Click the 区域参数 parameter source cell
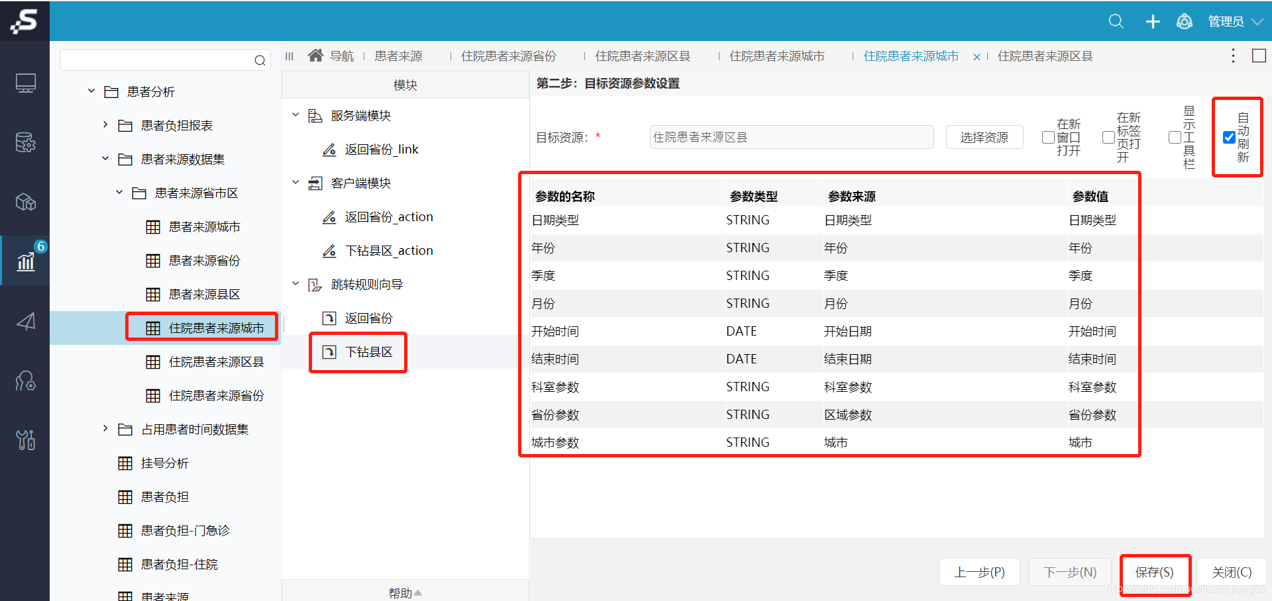Image resolution: width=1272 pixels, height=601 pixels. [848, 415]
